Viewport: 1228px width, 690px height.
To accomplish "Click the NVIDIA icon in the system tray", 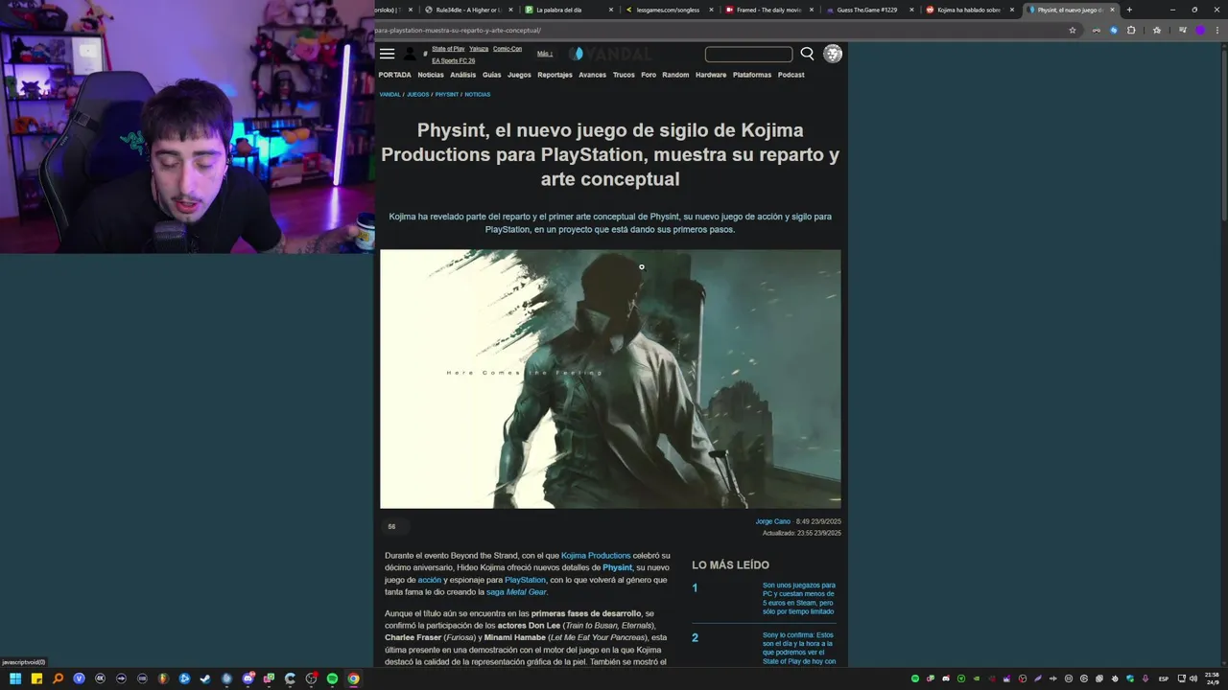I will click(977, 678).
